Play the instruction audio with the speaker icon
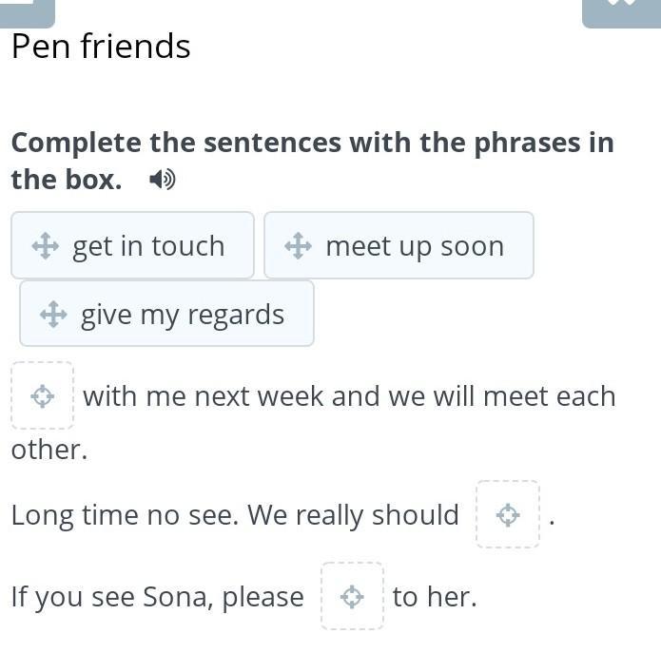This screenshot has height=653, width=661. pos(163,180)
